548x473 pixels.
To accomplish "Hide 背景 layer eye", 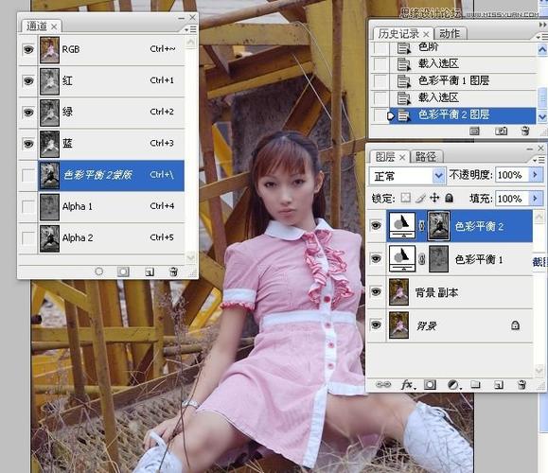I will pos(376,324).
